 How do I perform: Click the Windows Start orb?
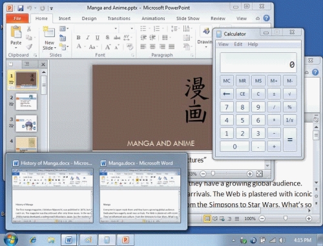10,240
